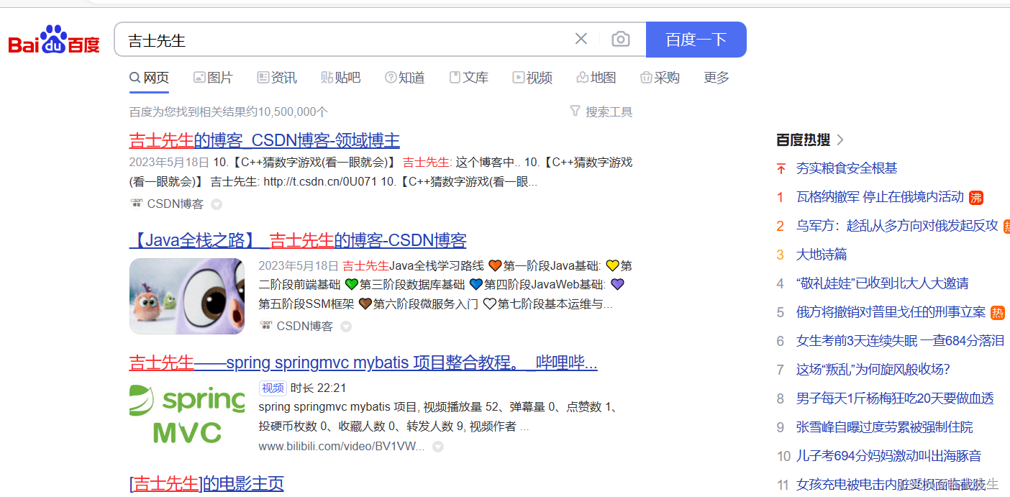The image size is (1010, 497).
Task: Go to the 贴吧 tab
Action: pyautogui.click(x=341, y=78)
